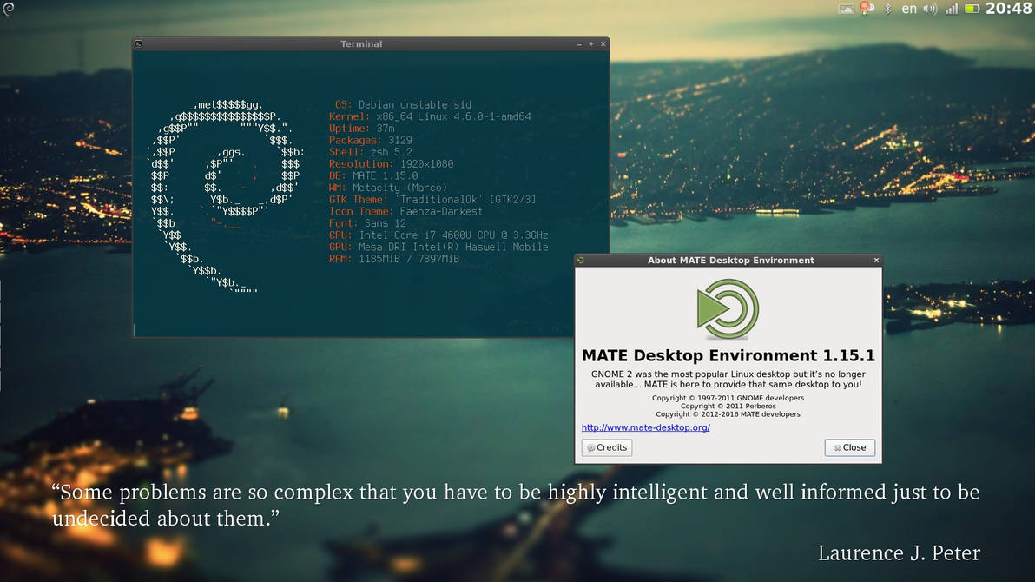Click 'Copyright © 1997-2011 GNOME developers' text
Image resolution: width=1035 pixels, height=582 pixels.
[x=728, y=398]
